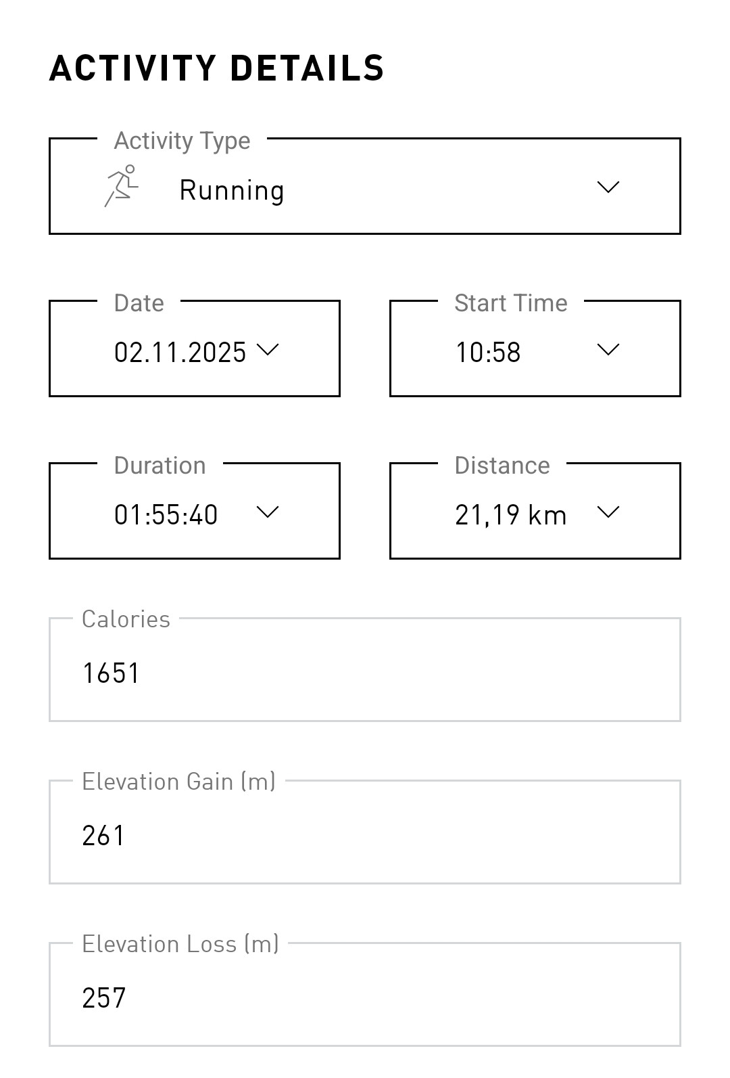Click the running figure icon
This screenshot has width=730, height=1078.
pyautogui.click(x=122, y=186)
